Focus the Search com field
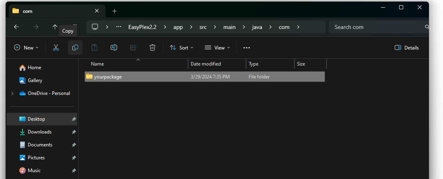The image size is (443, 179). point(379,27)
